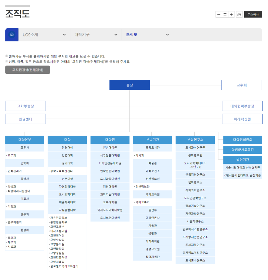Viewport: 268px width, 280px height.
Task: Expand the UOS소개 dropdown
Action: point(44,35)
